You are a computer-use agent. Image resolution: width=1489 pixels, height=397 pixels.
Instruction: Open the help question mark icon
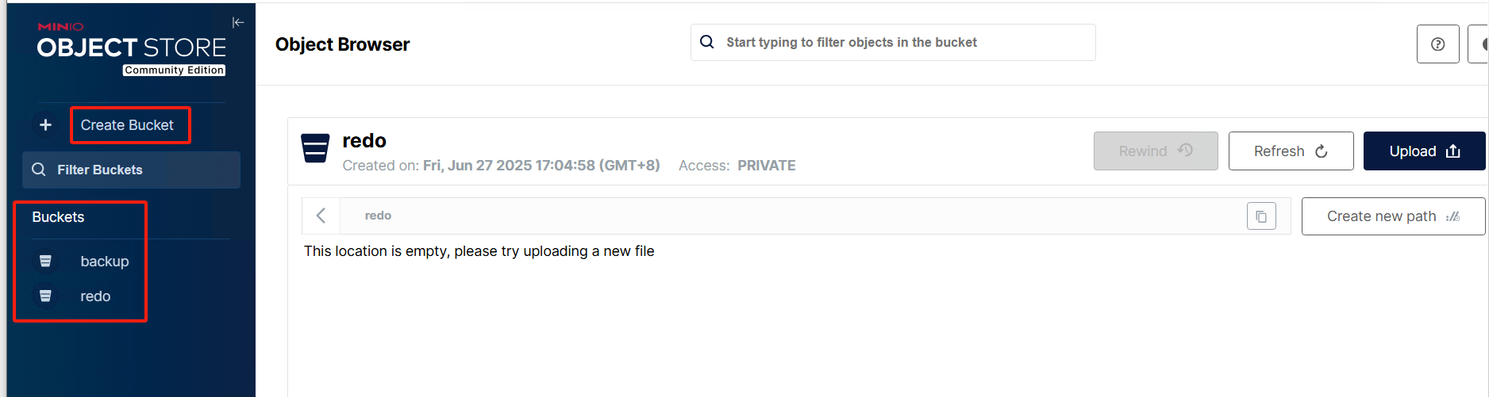(1437, 44)
